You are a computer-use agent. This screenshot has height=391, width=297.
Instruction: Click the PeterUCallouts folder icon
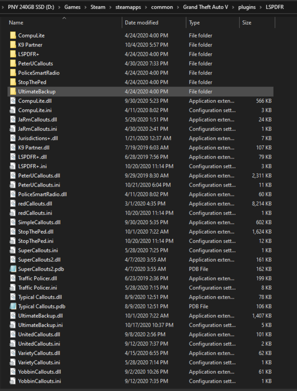point(13,64)
